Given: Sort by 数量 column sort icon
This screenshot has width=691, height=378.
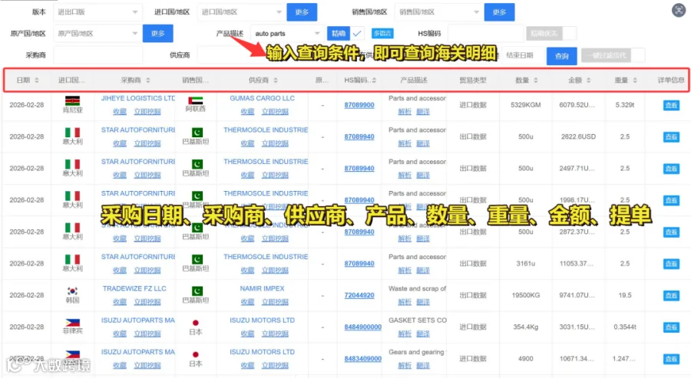Looking at the screenshot, I should click(x=535, y=80).
